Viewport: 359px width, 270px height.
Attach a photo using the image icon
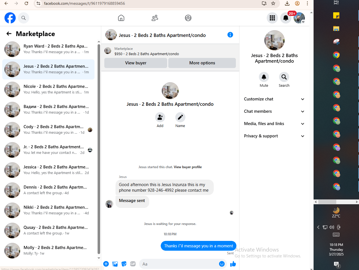(x=115, y=264)
